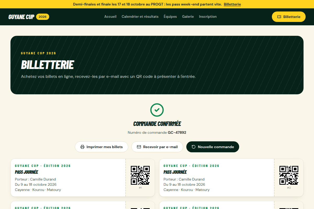Click the Recevoir par e-mail button
The height and width of the screenshot is (209, 314).
[x=157, y=147]
